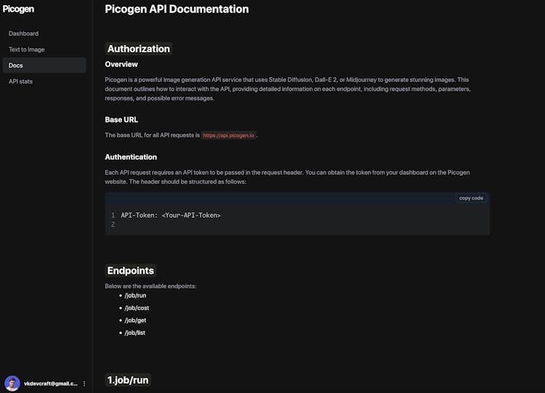Click the user avatar picture
545x393 pixels.
tap(12, 383)
